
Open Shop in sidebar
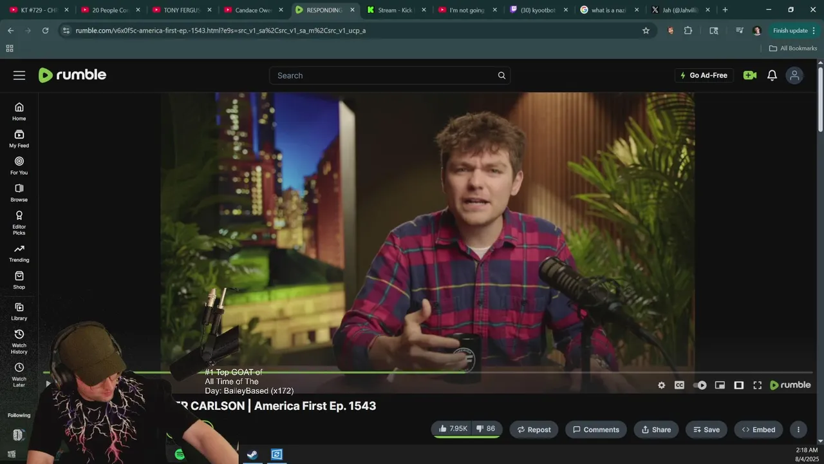pos(19,280)
